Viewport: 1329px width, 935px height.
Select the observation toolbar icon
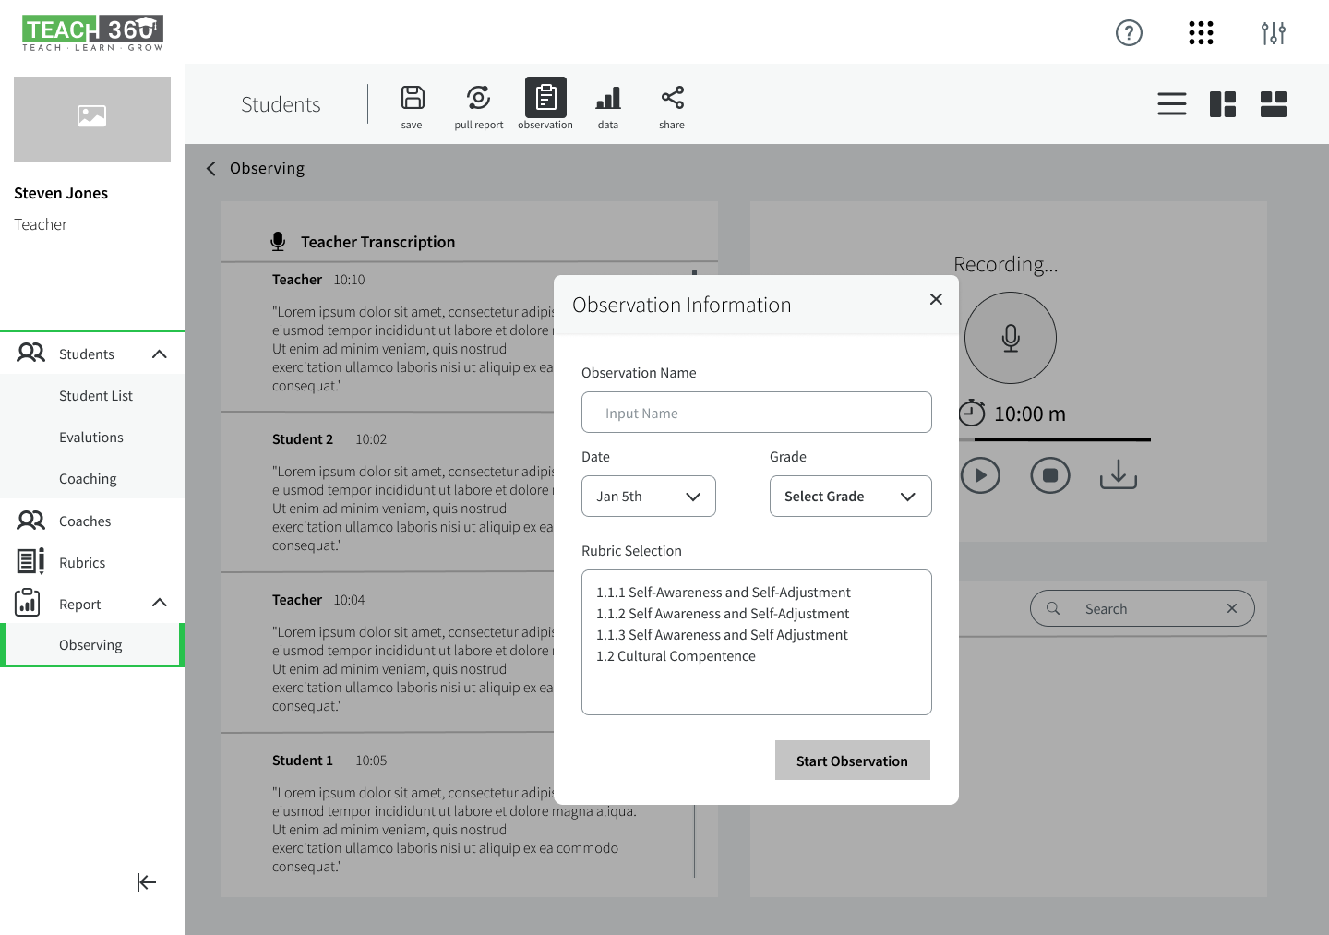pos(545,97)
